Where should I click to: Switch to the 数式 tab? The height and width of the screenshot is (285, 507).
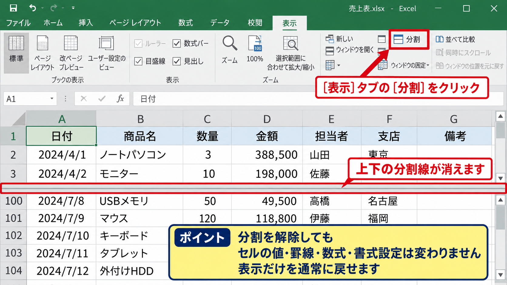click(186, 23)
